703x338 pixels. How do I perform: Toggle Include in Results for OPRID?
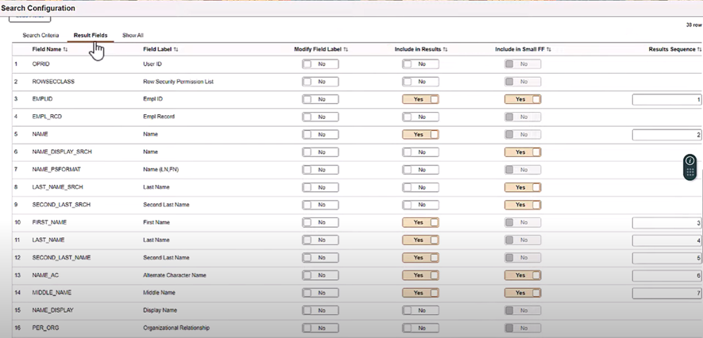[x=420, y=64]
